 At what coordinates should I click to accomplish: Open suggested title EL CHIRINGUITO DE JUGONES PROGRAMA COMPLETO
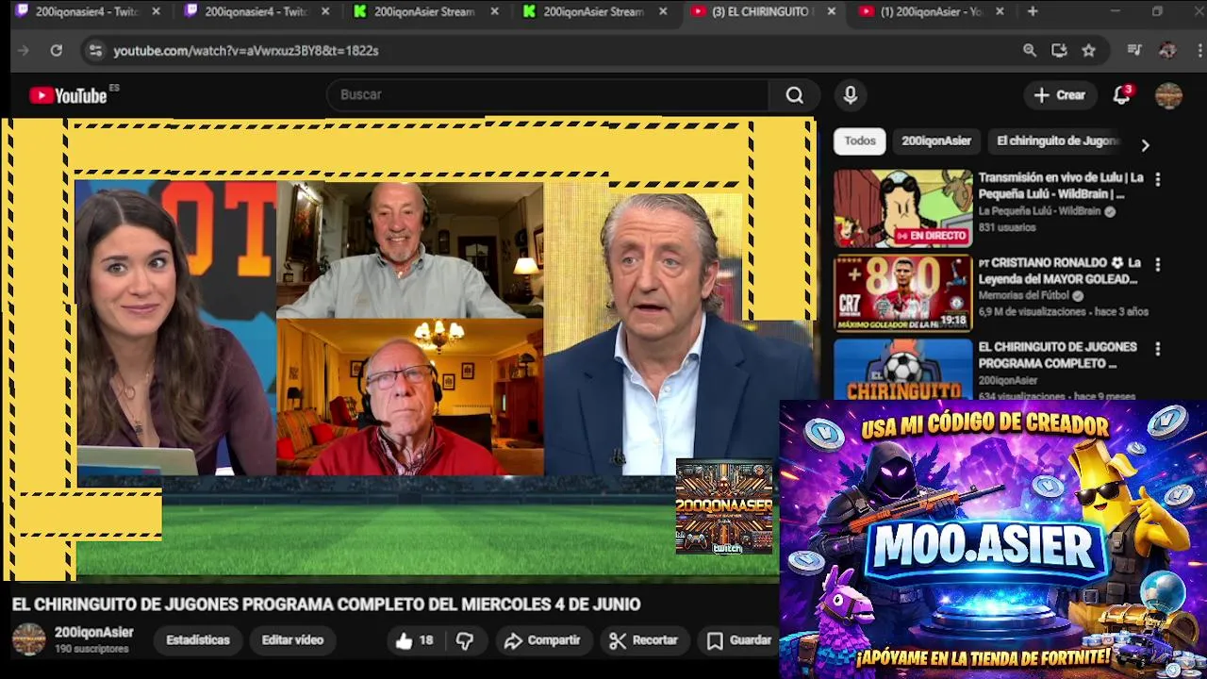coord(1057,355)
